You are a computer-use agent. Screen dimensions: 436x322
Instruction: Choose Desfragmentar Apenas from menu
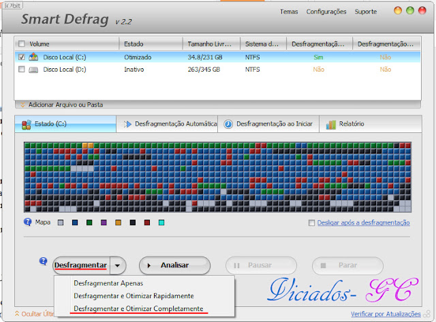(x=108, y=283)
